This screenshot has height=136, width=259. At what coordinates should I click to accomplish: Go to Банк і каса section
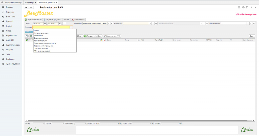tap(11, 17)
